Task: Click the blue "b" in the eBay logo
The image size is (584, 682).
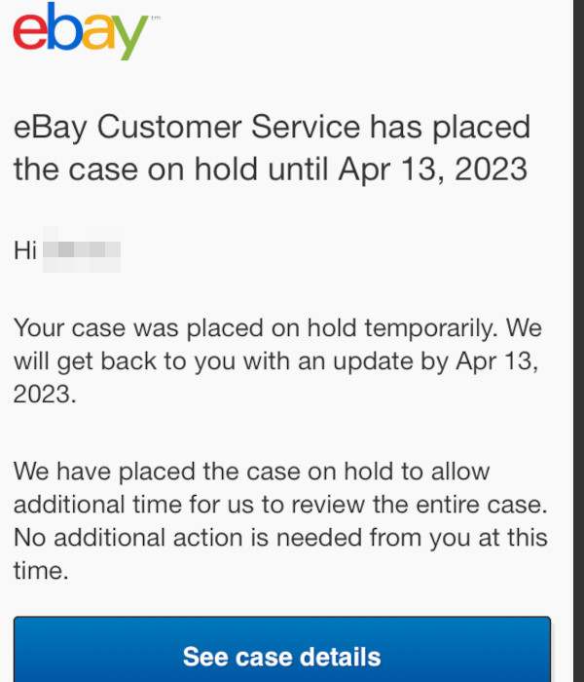Action: pyautogui.click(x=64, y=25)
